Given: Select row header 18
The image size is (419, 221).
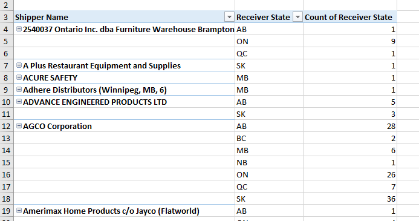Looking at the screenshot, I should [x=7, y=199].
